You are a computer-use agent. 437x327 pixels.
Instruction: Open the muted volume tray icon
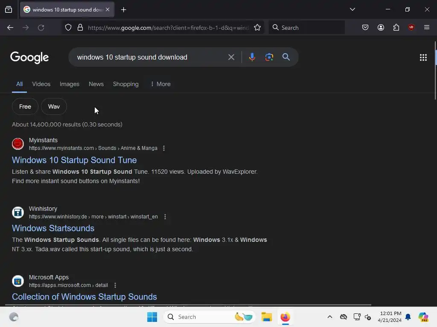pos(368,317)
